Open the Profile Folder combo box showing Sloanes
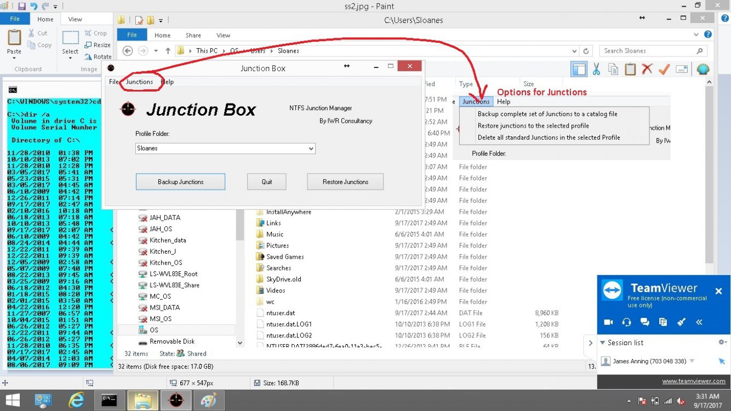The width and height of the screenshot is (731, 411). click(225, 149)
